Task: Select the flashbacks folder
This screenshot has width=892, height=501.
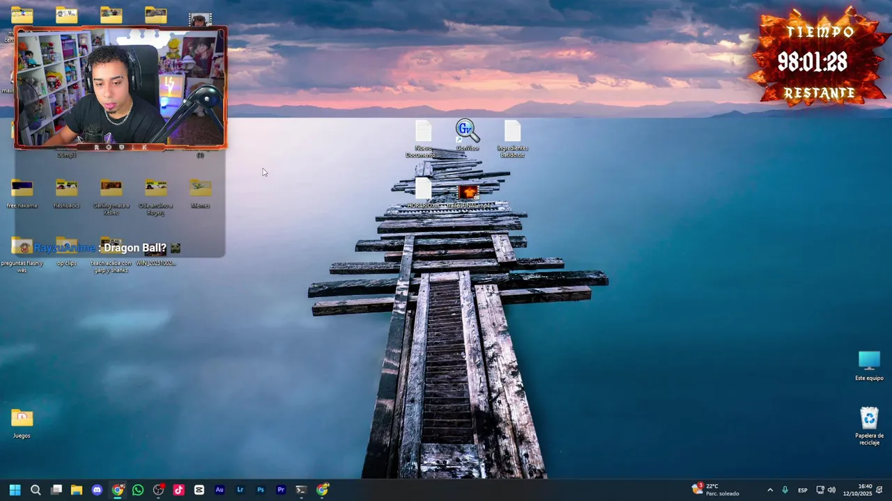Action: (x=66, y=193)
